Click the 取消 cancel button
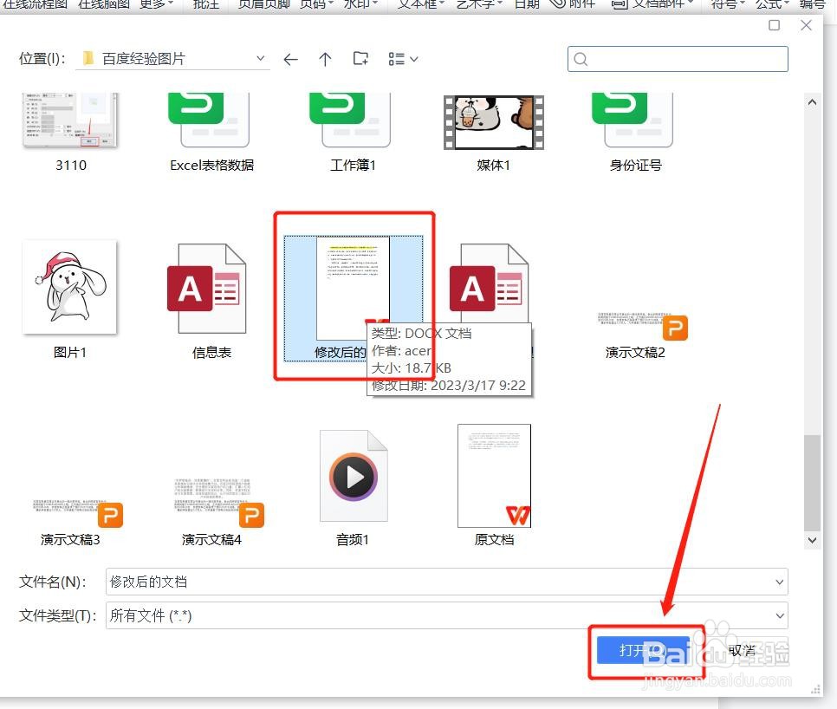Viewport: 837px width, 709px height. (x=742, y=650)
